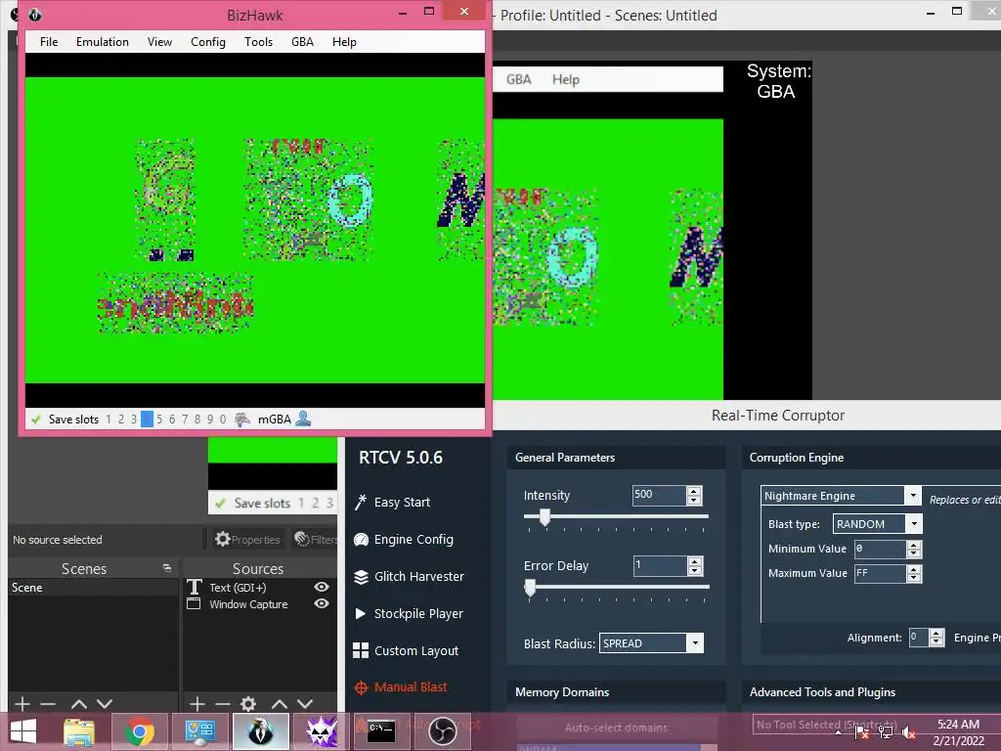This screenshot has height=751, width=1001.
Task: Open the View menu in BizHawk
Action: (x=159, y=42)
